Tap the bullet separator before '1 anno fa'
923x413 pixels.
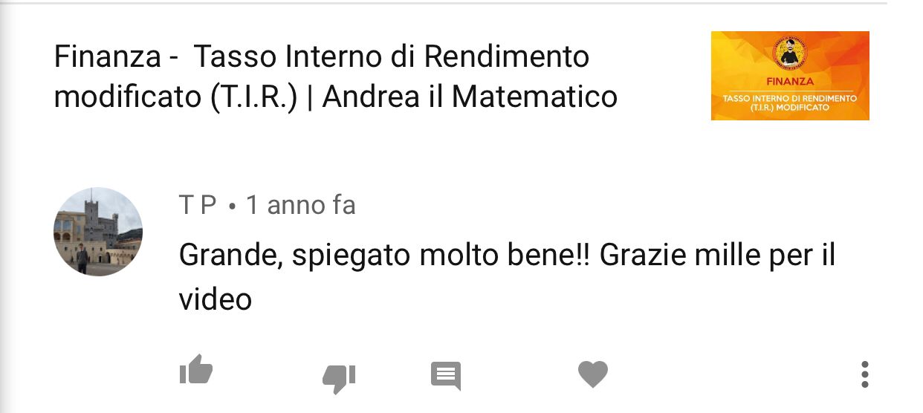232,206
